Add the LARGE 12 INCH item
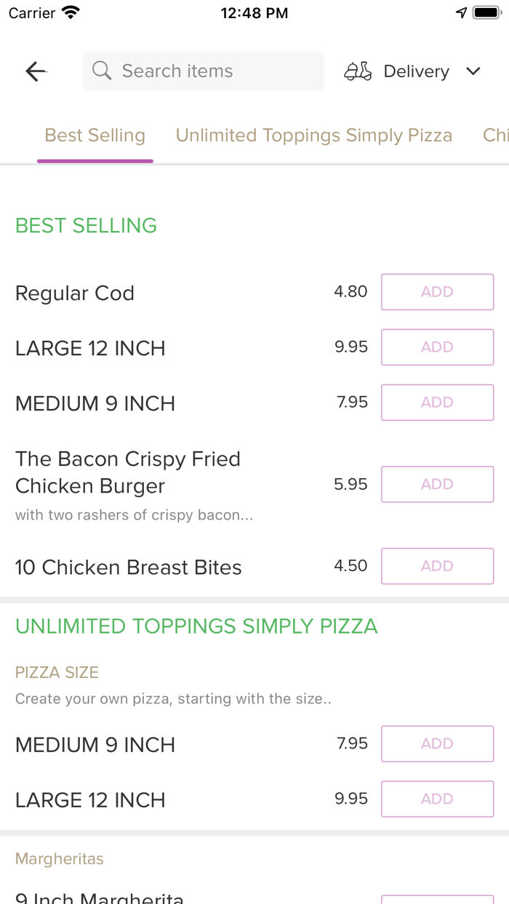This screenshot has height=904, width=509. pos(437,347)
